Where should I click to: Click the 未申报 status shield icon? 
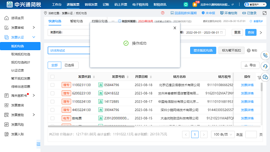tap(203, 13)
